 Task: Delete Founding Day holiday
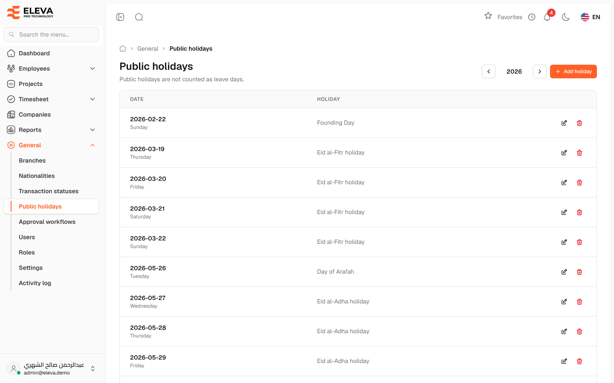pos(579,123)
